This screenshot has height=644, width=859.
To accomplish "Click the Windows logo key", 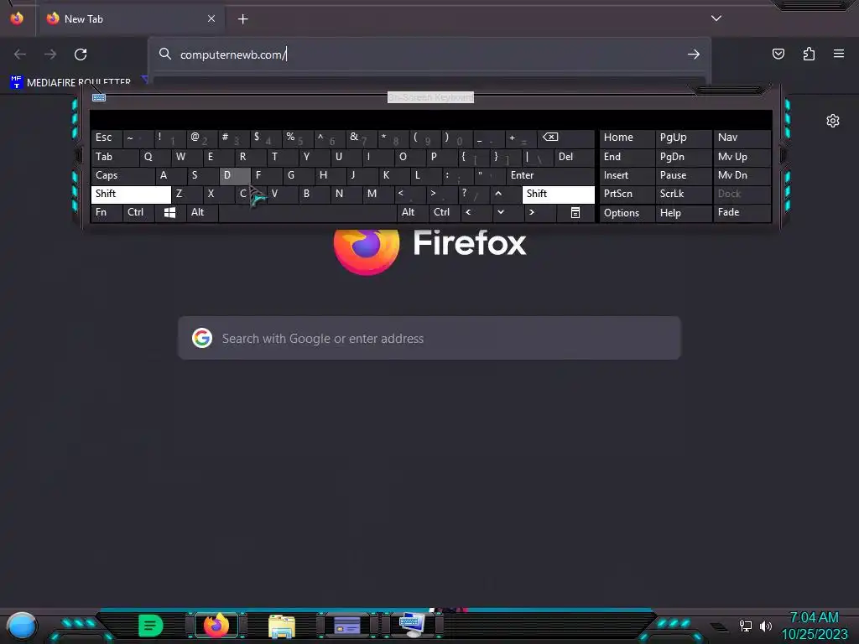I will [169, 212].
